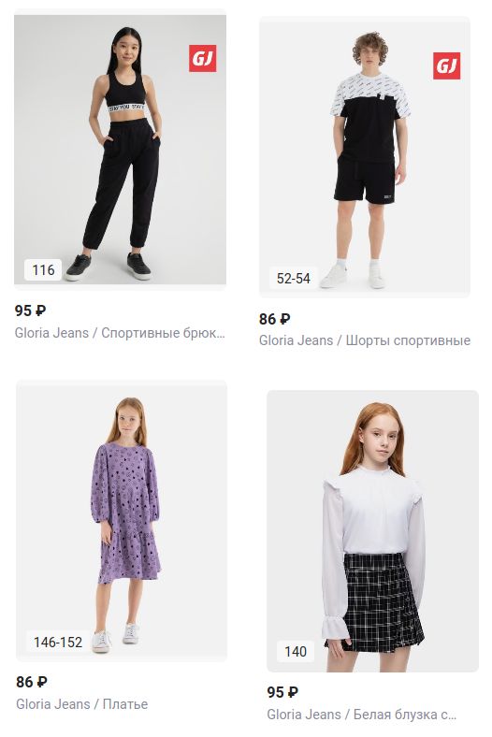Click the 86 ₽ price of sports shorts
Image resolution: width=492 pixels, height=737 pixels.
pyautogui.click(x=275, y=319)
